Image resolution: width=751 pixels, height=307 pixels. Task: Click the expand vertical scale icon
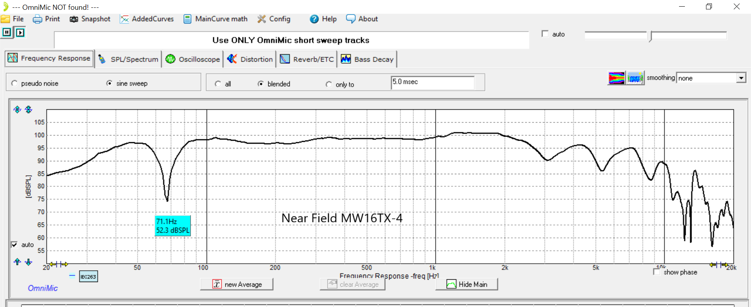(17, 109)
